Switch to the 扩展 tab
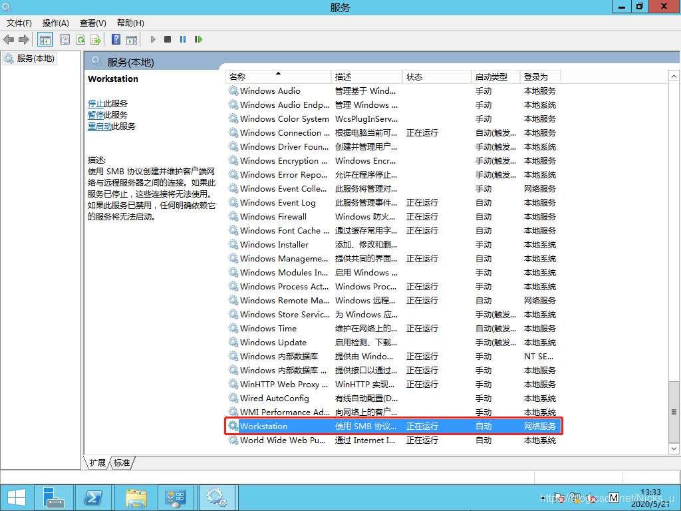Image resolution: width=681 pixels, height=511 pixels. tap(97, 463)
